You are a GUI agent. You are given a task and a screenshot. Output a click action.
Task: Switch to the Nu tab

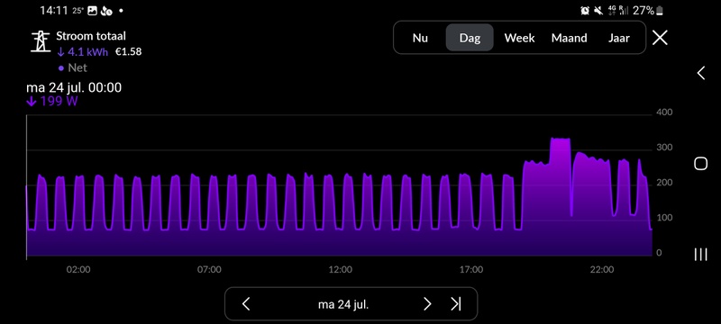pyautogui.click(x=420, y=38)
